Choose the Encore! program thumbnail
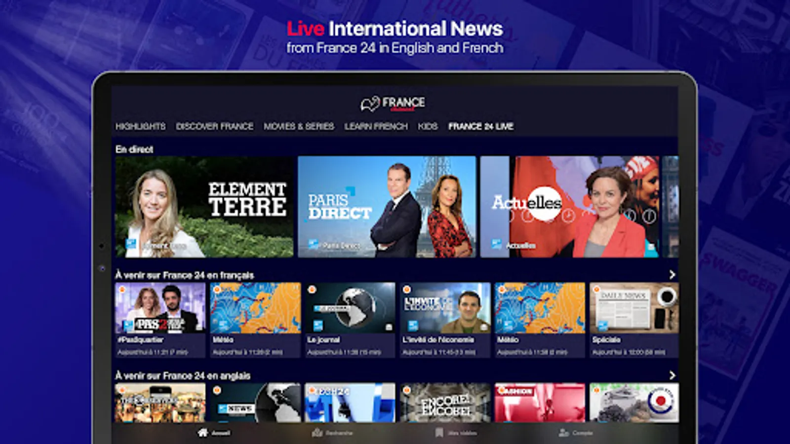This screenshot has height=444, width=790. (445, 403)
